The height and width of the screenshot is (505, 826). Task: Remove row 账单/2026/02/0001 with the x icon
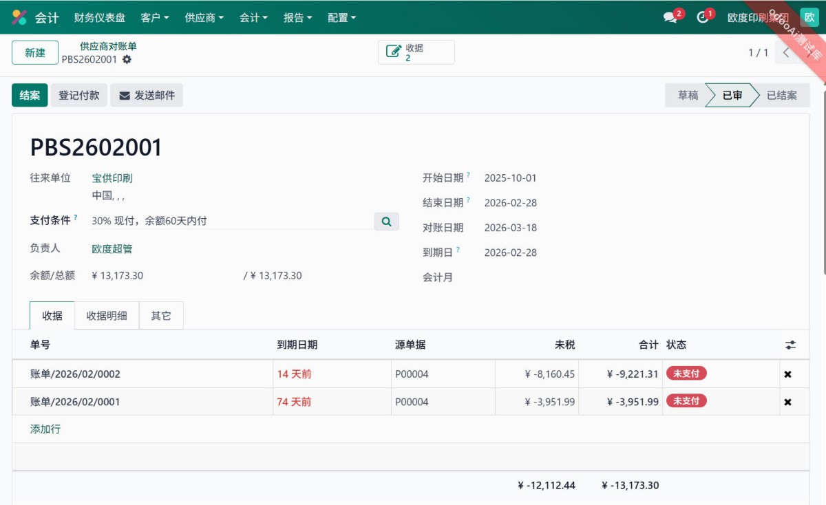788,402
